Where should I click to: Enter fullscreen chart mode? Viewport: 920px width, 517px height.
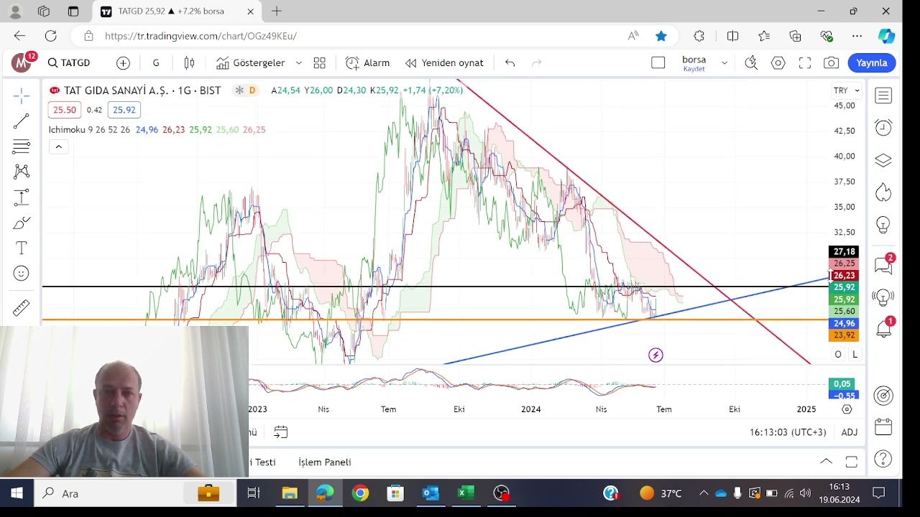(805, 63)
